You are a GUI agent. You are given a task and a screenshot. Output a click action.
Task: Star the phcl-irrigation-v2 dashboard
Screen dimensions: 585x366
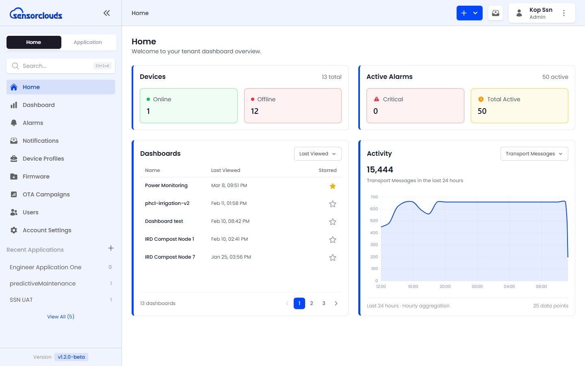[332, 204]
